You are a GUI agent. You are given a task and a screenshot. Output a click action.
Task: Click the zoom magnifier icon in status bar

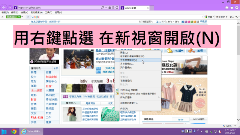click(x=224, y=126)
